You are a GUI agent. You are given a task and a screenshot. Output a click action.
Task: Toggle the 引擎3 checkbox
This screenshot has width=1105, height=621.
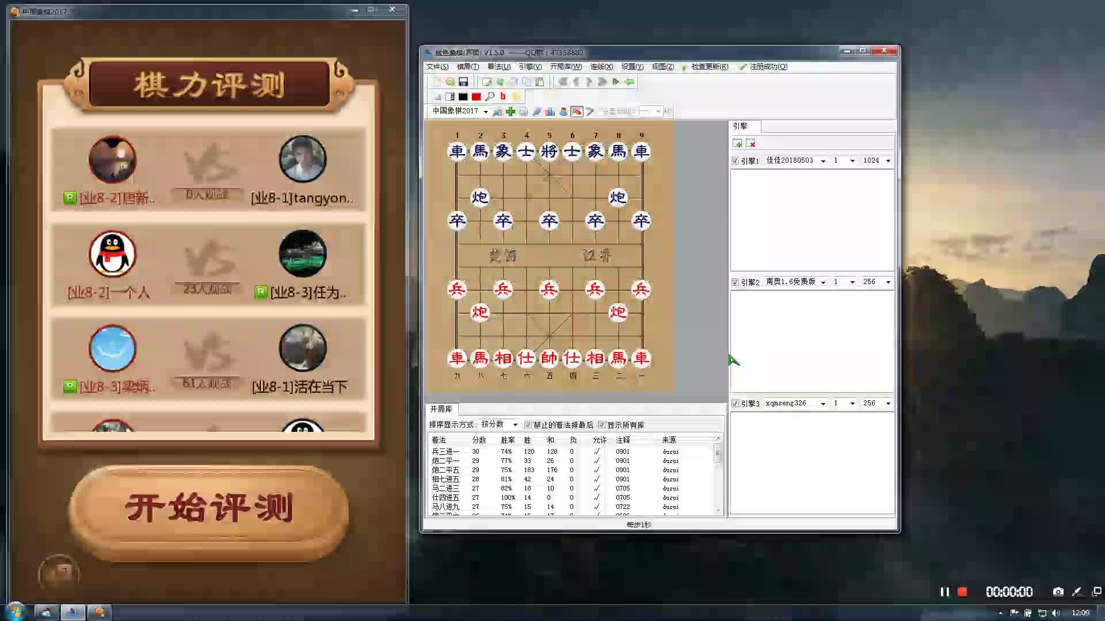[735, 404]
